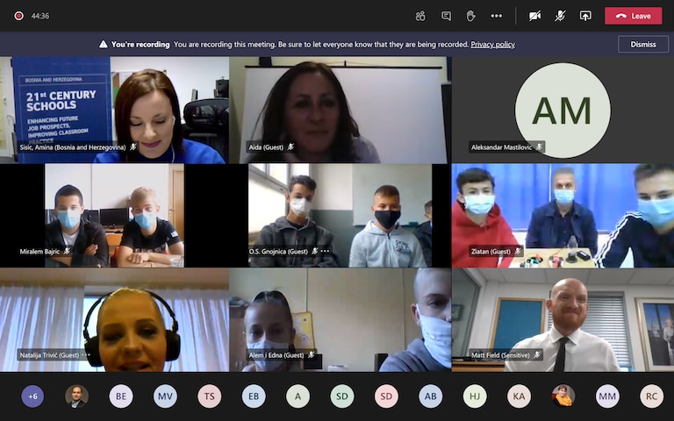Click Natalija Trivić's video tile

(x=114, y=320)
